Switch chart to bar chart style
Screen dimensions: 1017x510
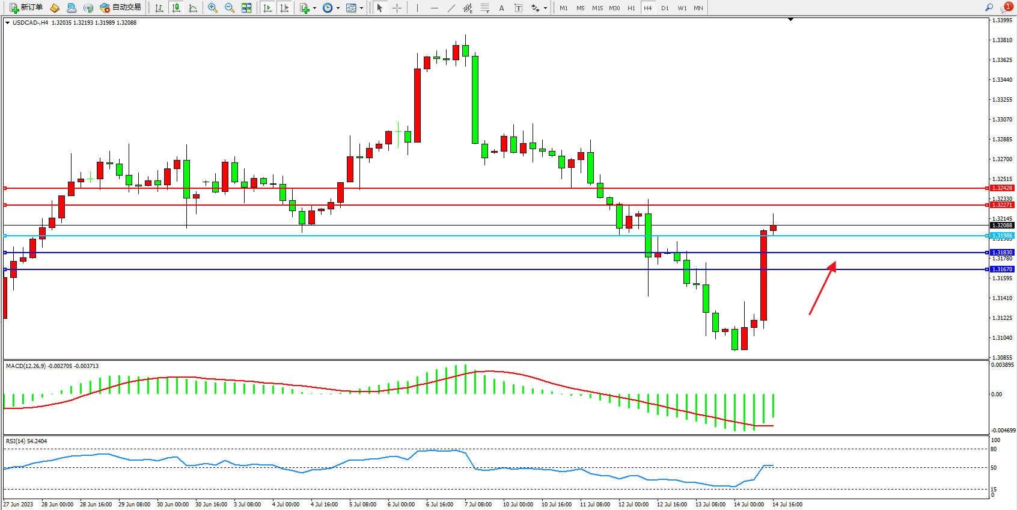point(159,8)
